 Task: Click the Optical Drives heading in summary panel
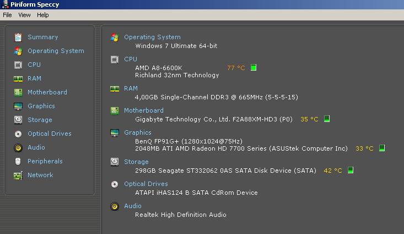[146, 184]
